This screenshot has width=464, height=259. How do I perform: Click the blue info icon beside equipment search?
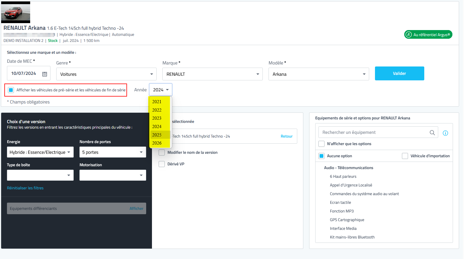pos(445,133)
